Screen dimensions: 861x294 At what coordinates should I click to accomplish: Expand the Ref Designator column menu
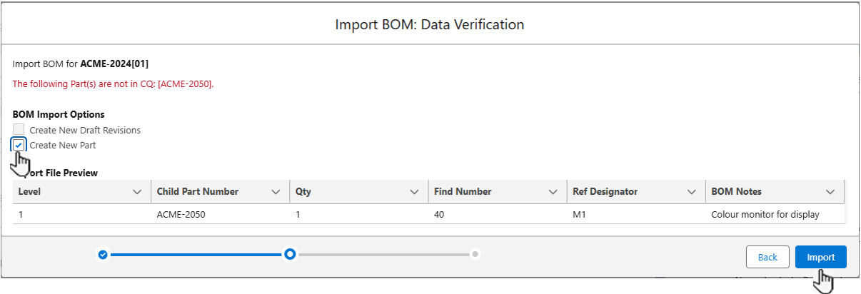(x=691, y=192)
